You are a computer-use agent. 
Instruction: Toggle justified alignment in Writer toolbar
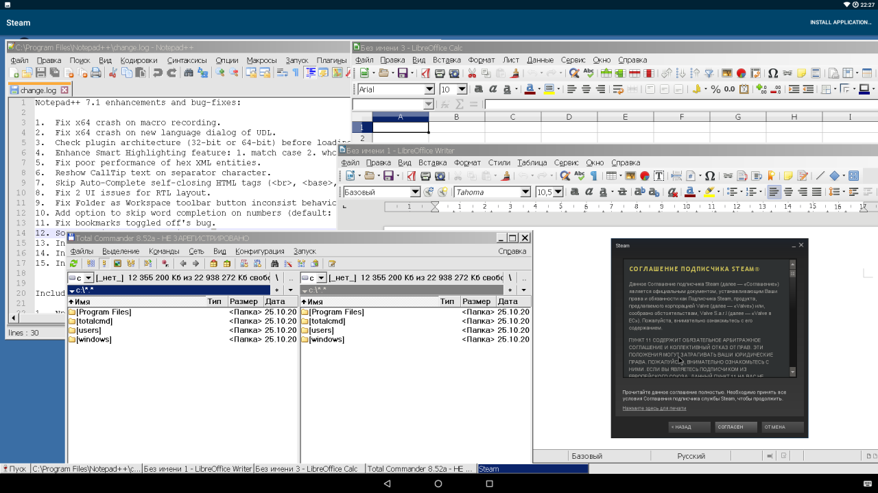click(x=816, y=192)
